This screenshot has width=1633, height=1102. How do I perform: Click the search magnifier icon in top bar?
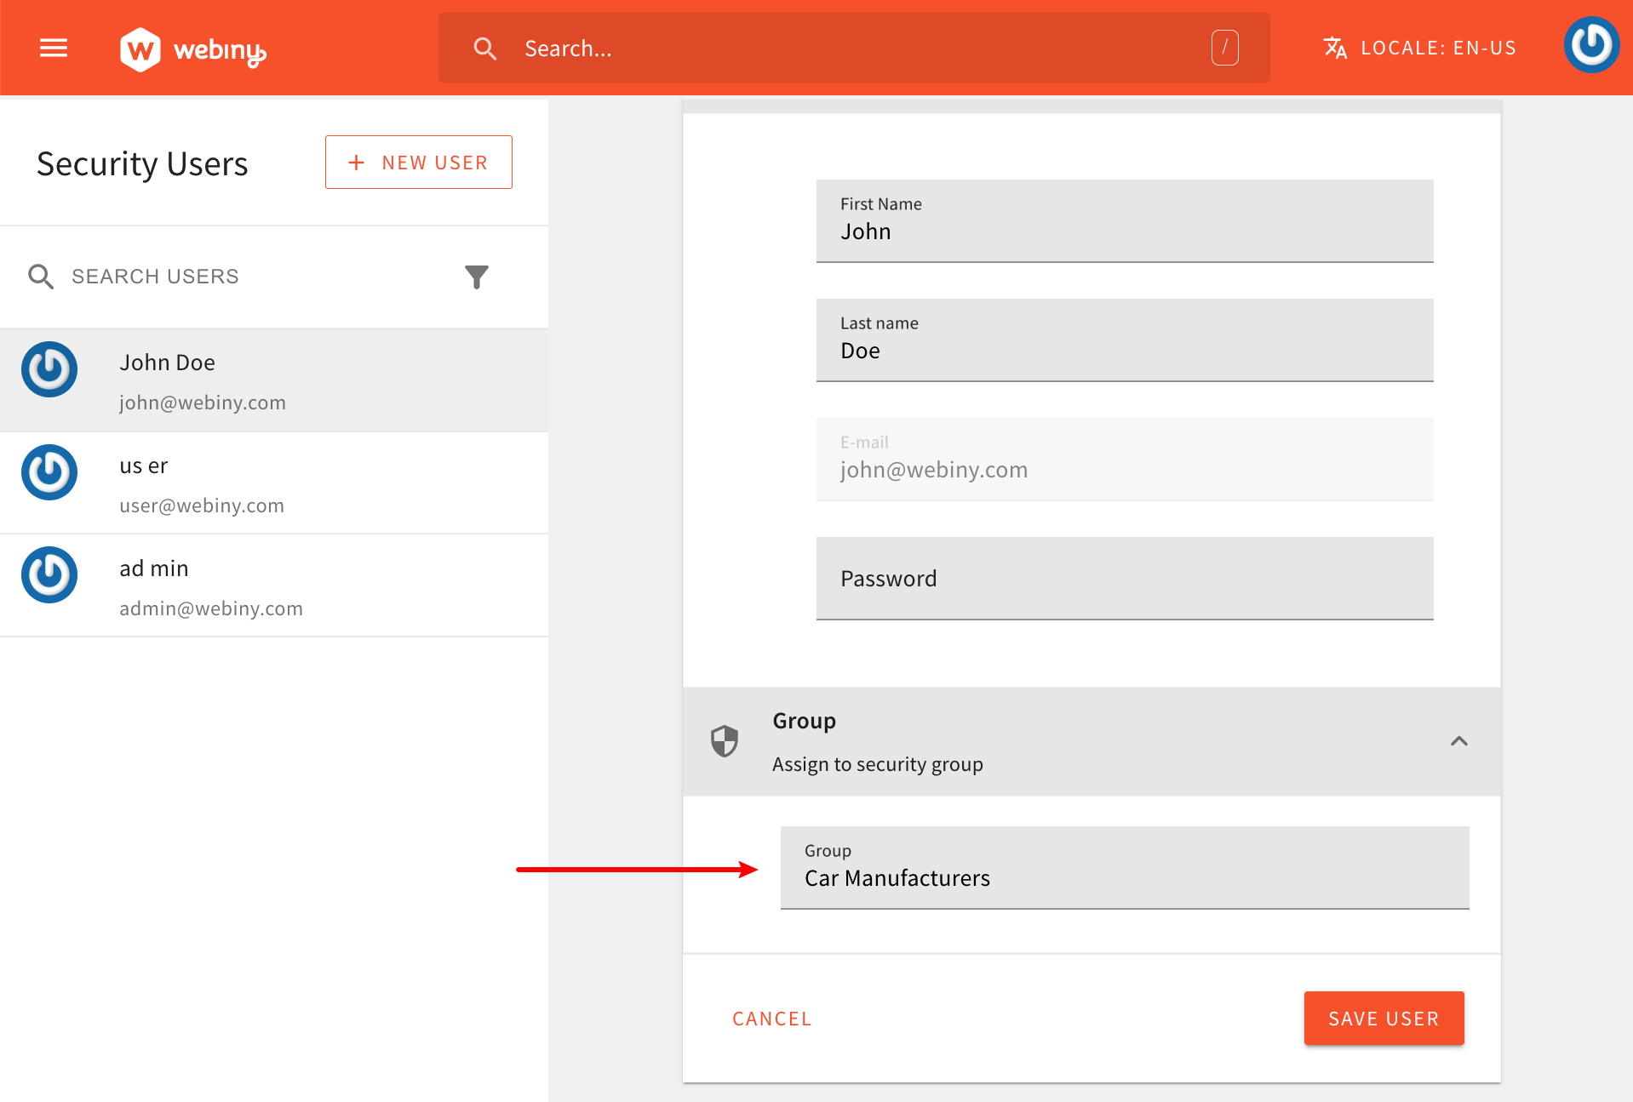click(484, 49)
